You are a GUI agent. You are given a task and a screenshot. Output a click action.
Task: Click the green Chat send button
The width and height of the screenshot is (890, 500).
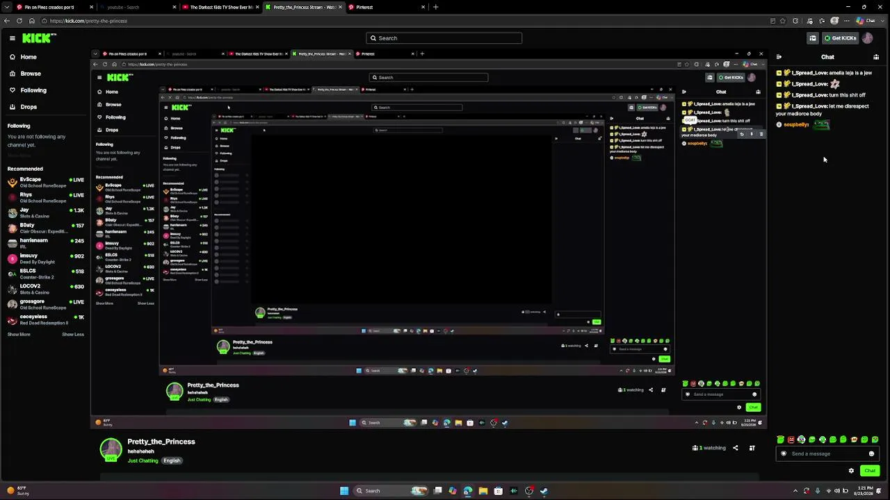(x=870, y=471)
